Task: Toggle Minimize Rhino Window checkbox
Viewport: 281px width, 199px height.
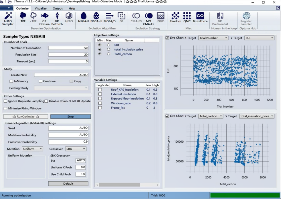Action: 6,109
